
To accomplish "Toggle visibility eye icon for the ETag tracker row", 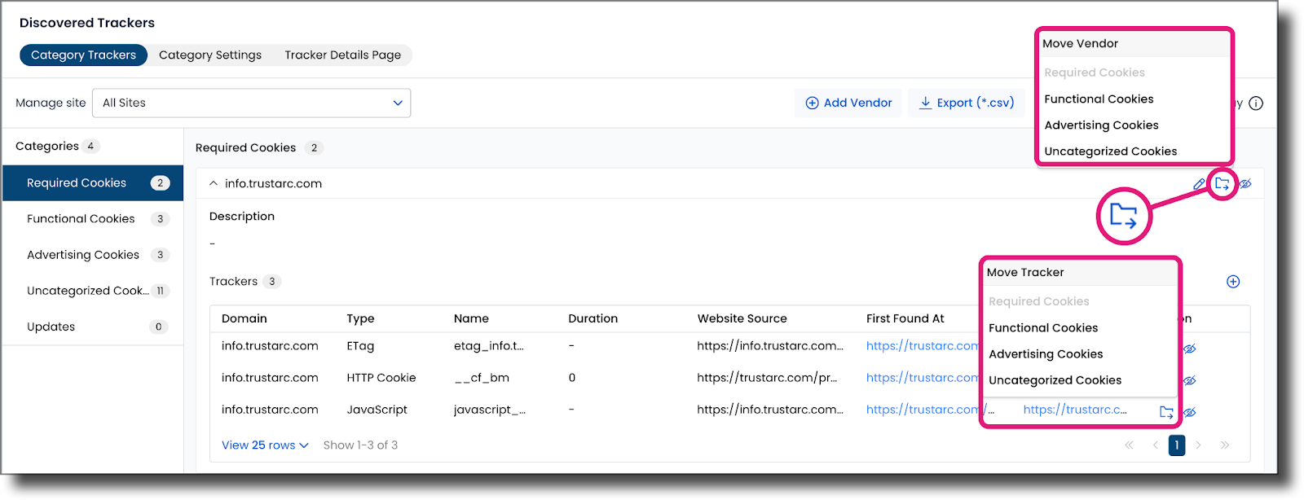I will coord(1190,349).
